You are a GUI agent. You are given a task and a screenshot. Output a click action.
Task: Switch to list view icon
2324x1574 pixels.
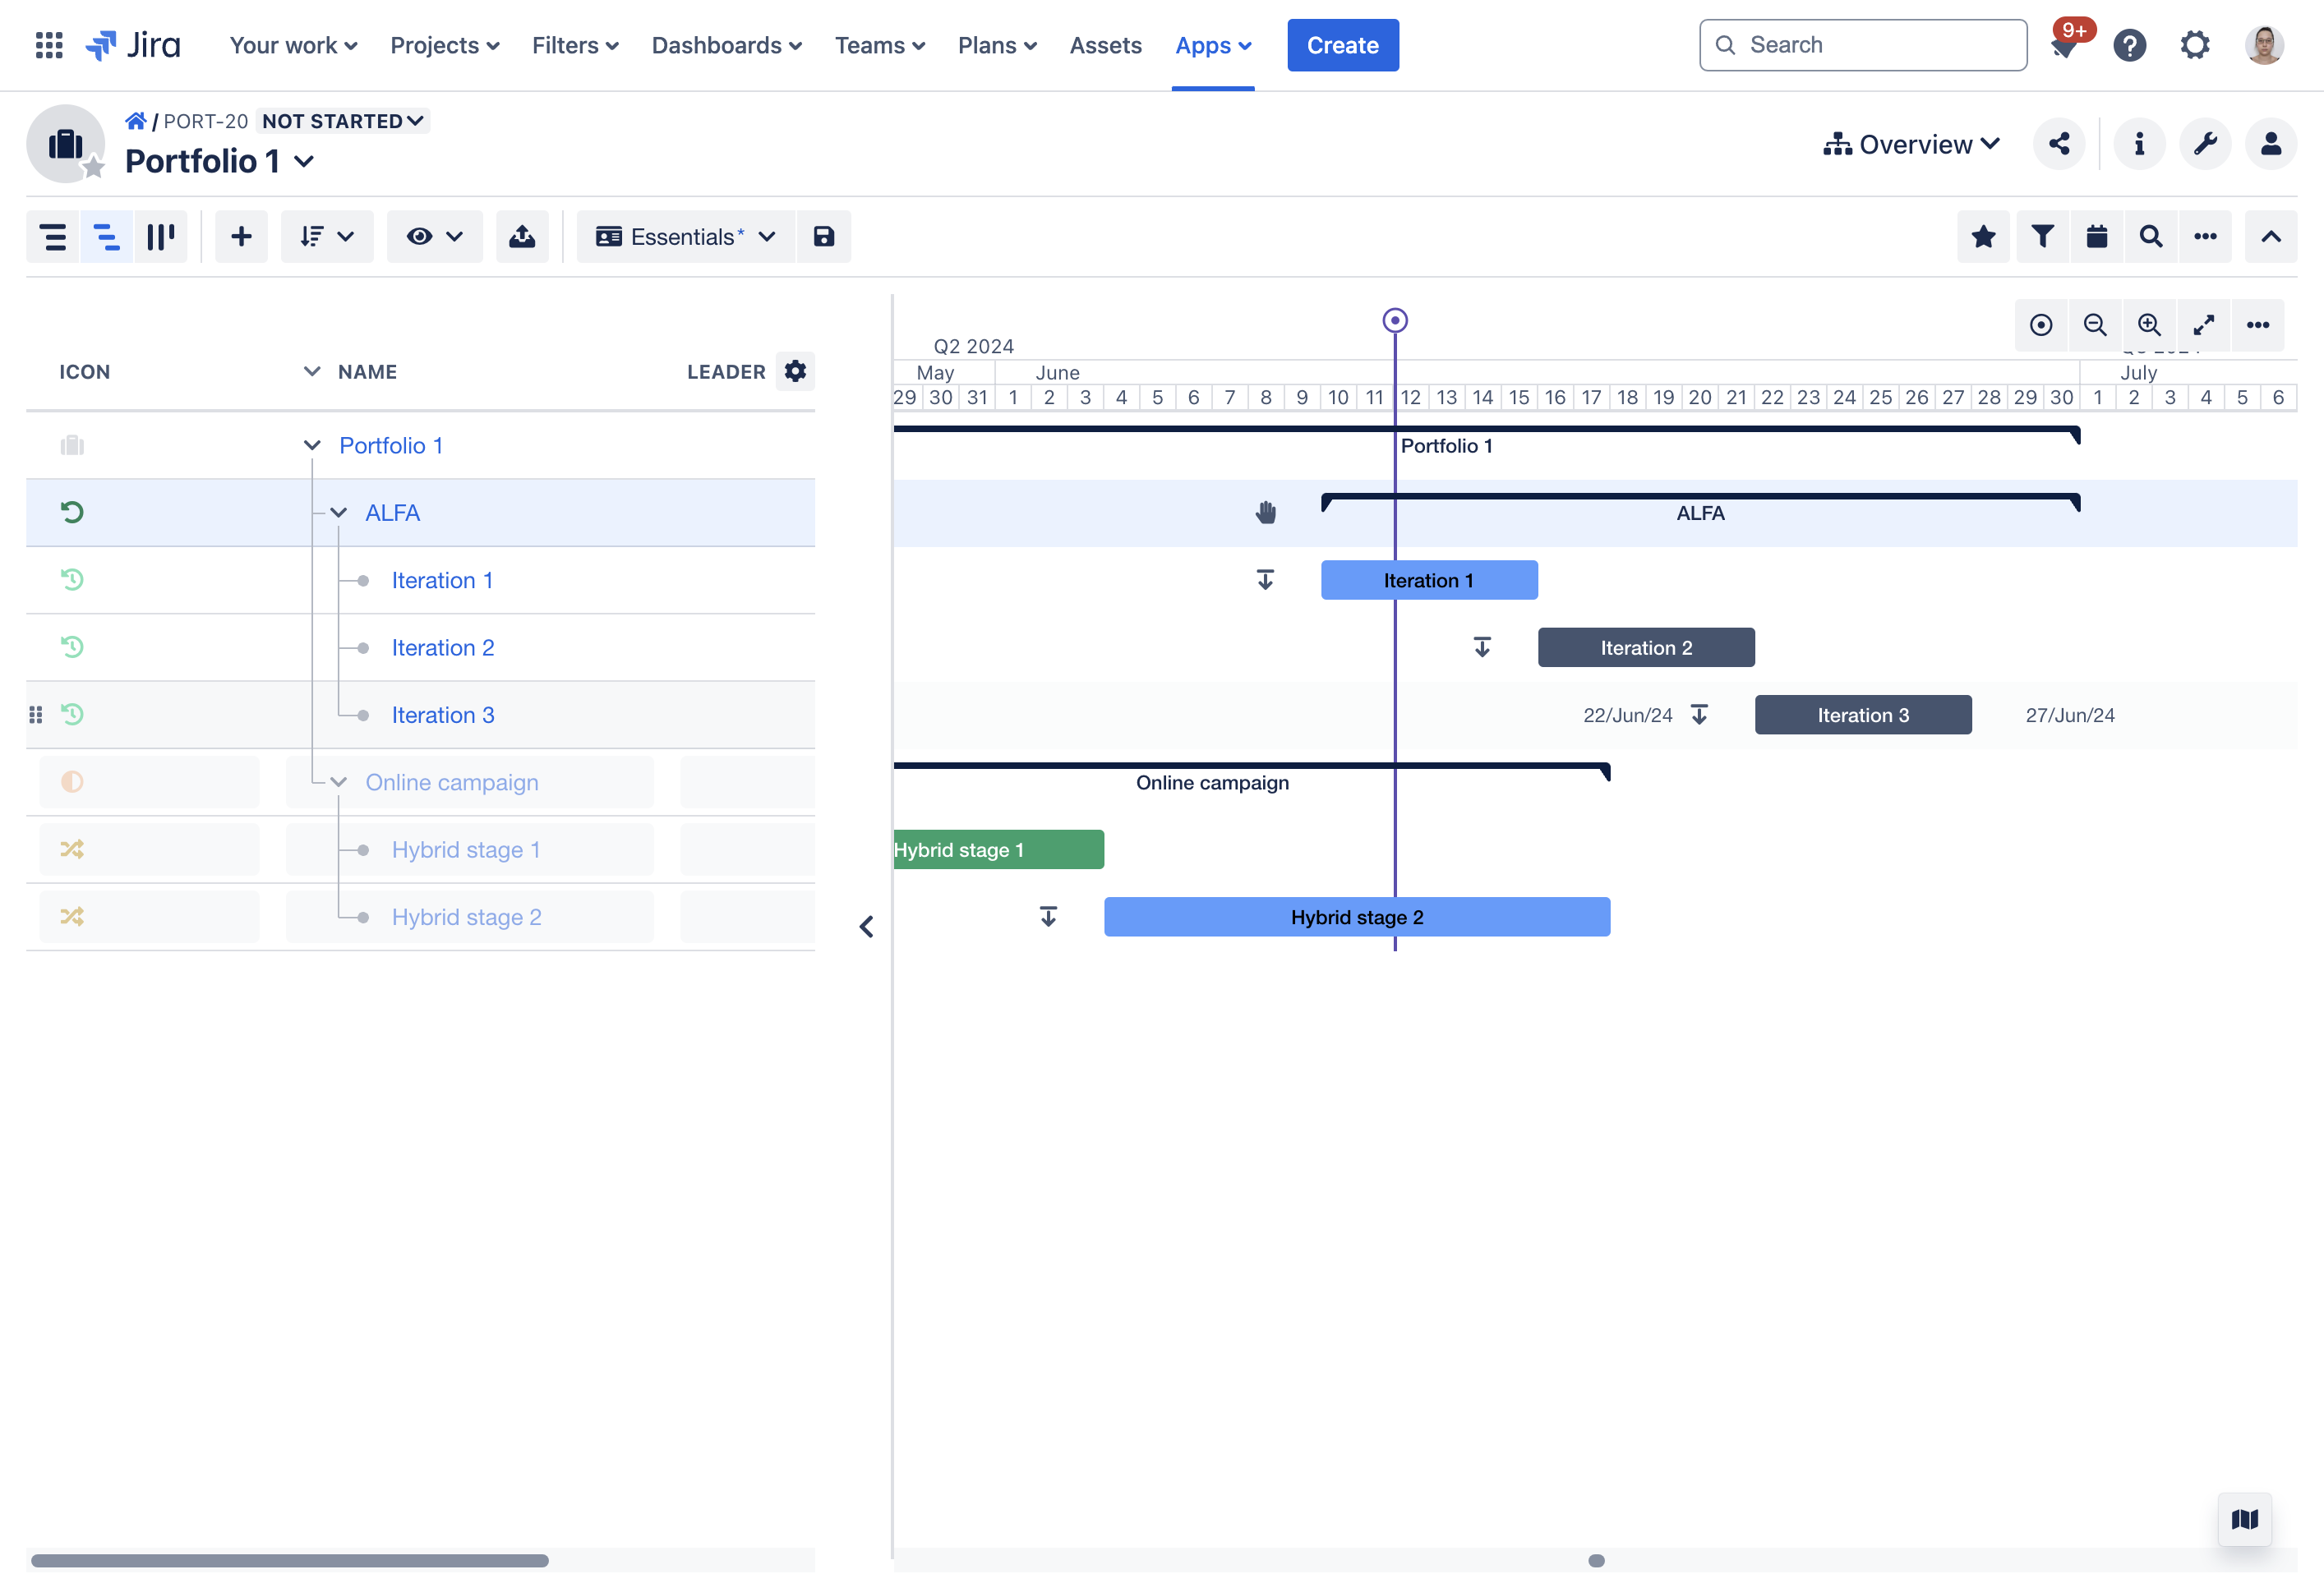click(53, 237)
